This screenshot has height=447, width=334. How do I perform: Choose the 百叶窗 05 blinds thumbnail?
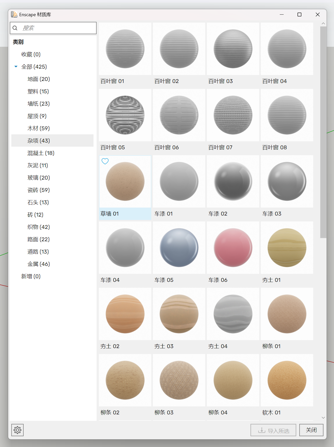(x=125, y=115)
